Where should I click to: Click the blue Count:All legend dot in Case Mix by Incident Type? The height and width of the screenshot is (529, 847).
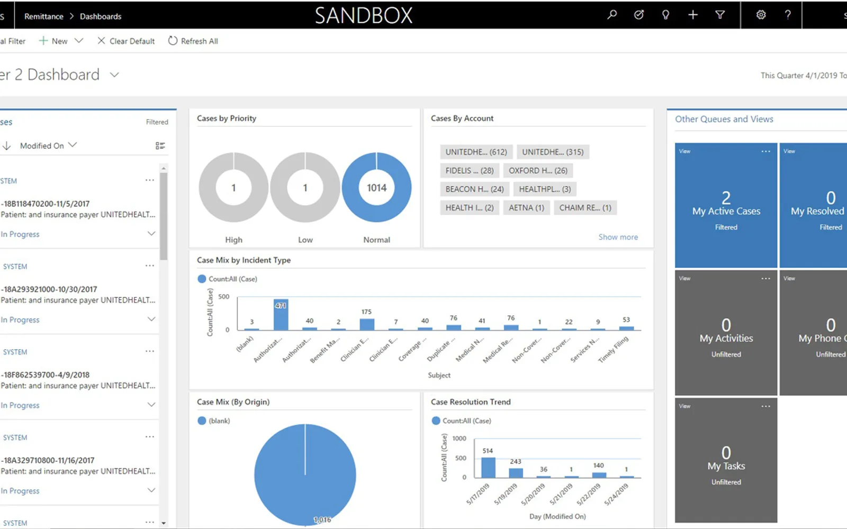pyautogui.click(x=202, y=279)
